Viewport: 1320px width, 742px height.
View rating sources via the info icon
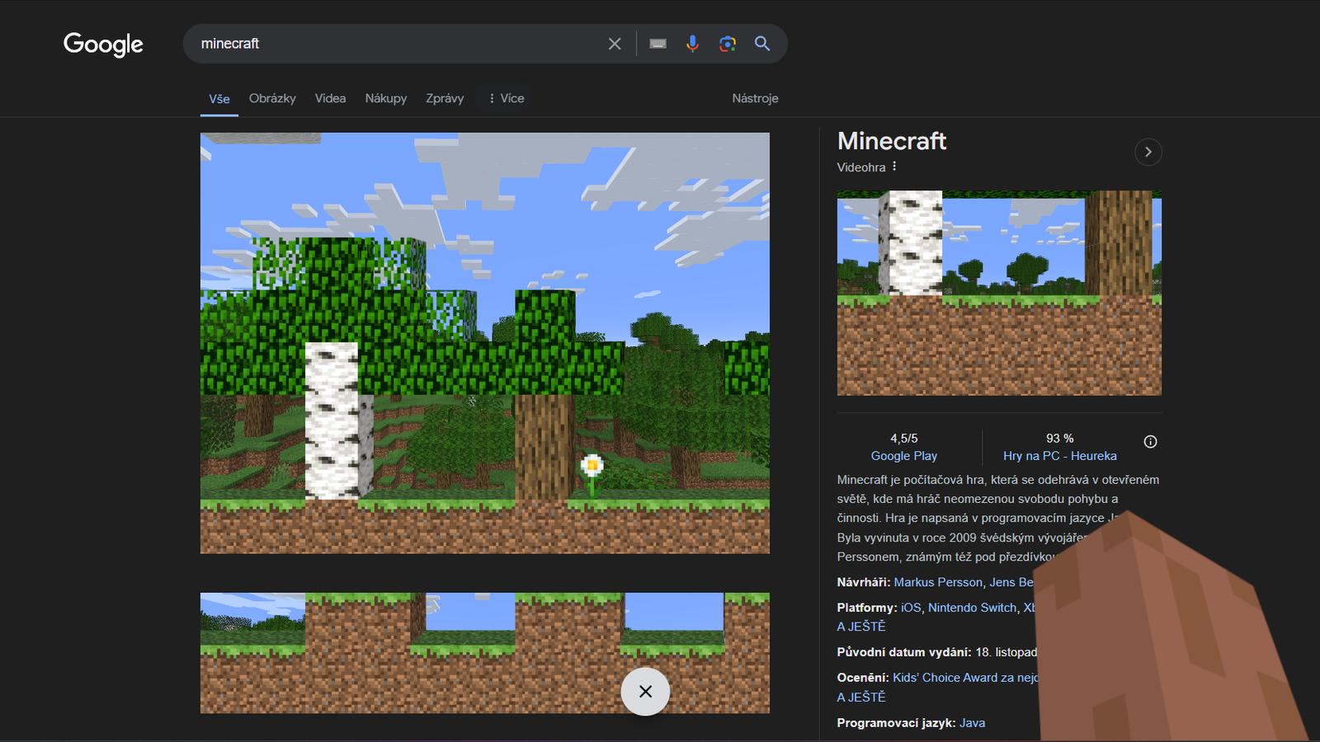tap(1151, 442)
